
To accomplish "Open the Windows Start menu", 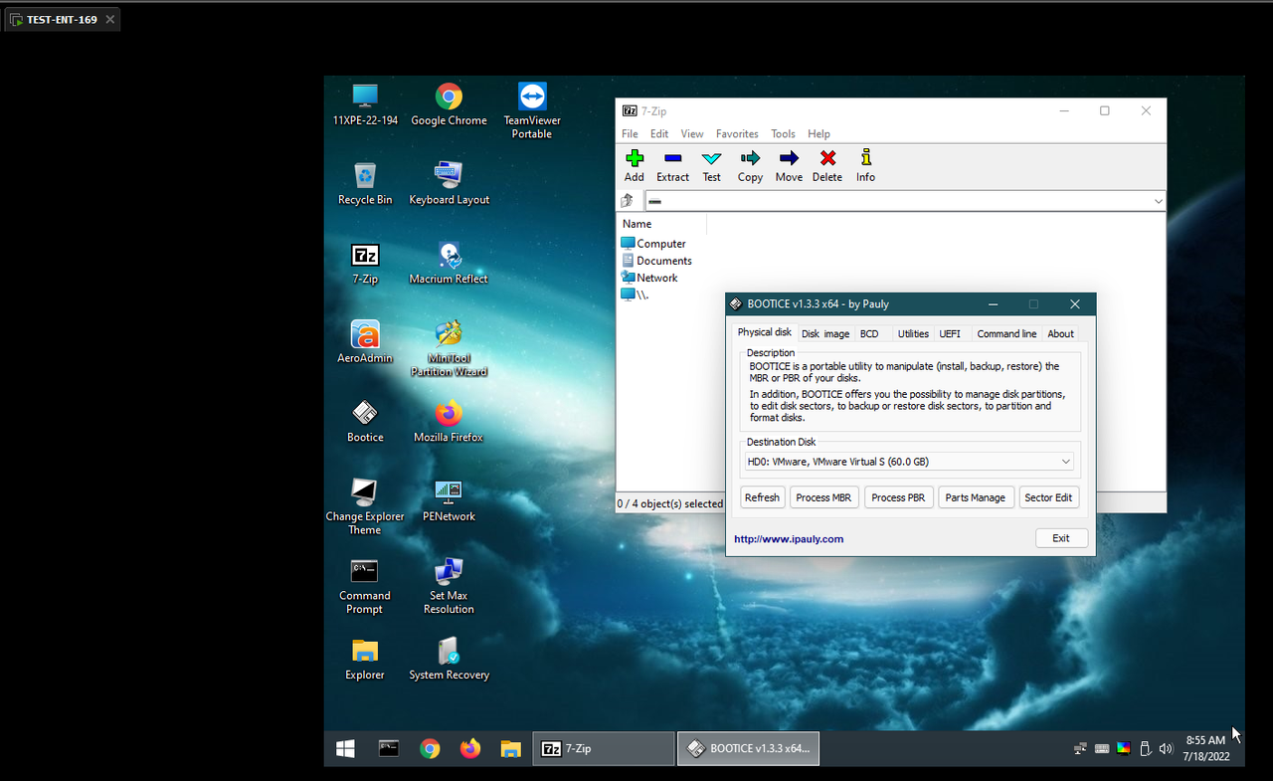I will (x=346, y=749).
